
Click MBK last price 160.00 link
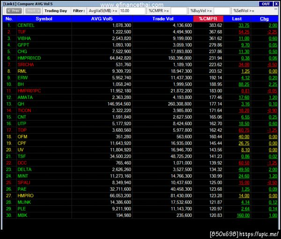click(243, 215)
